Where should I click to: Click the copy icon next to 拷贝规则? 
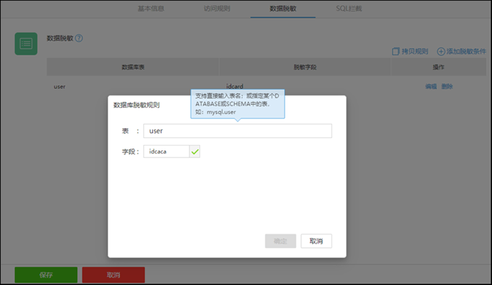(x=396, y=52)
